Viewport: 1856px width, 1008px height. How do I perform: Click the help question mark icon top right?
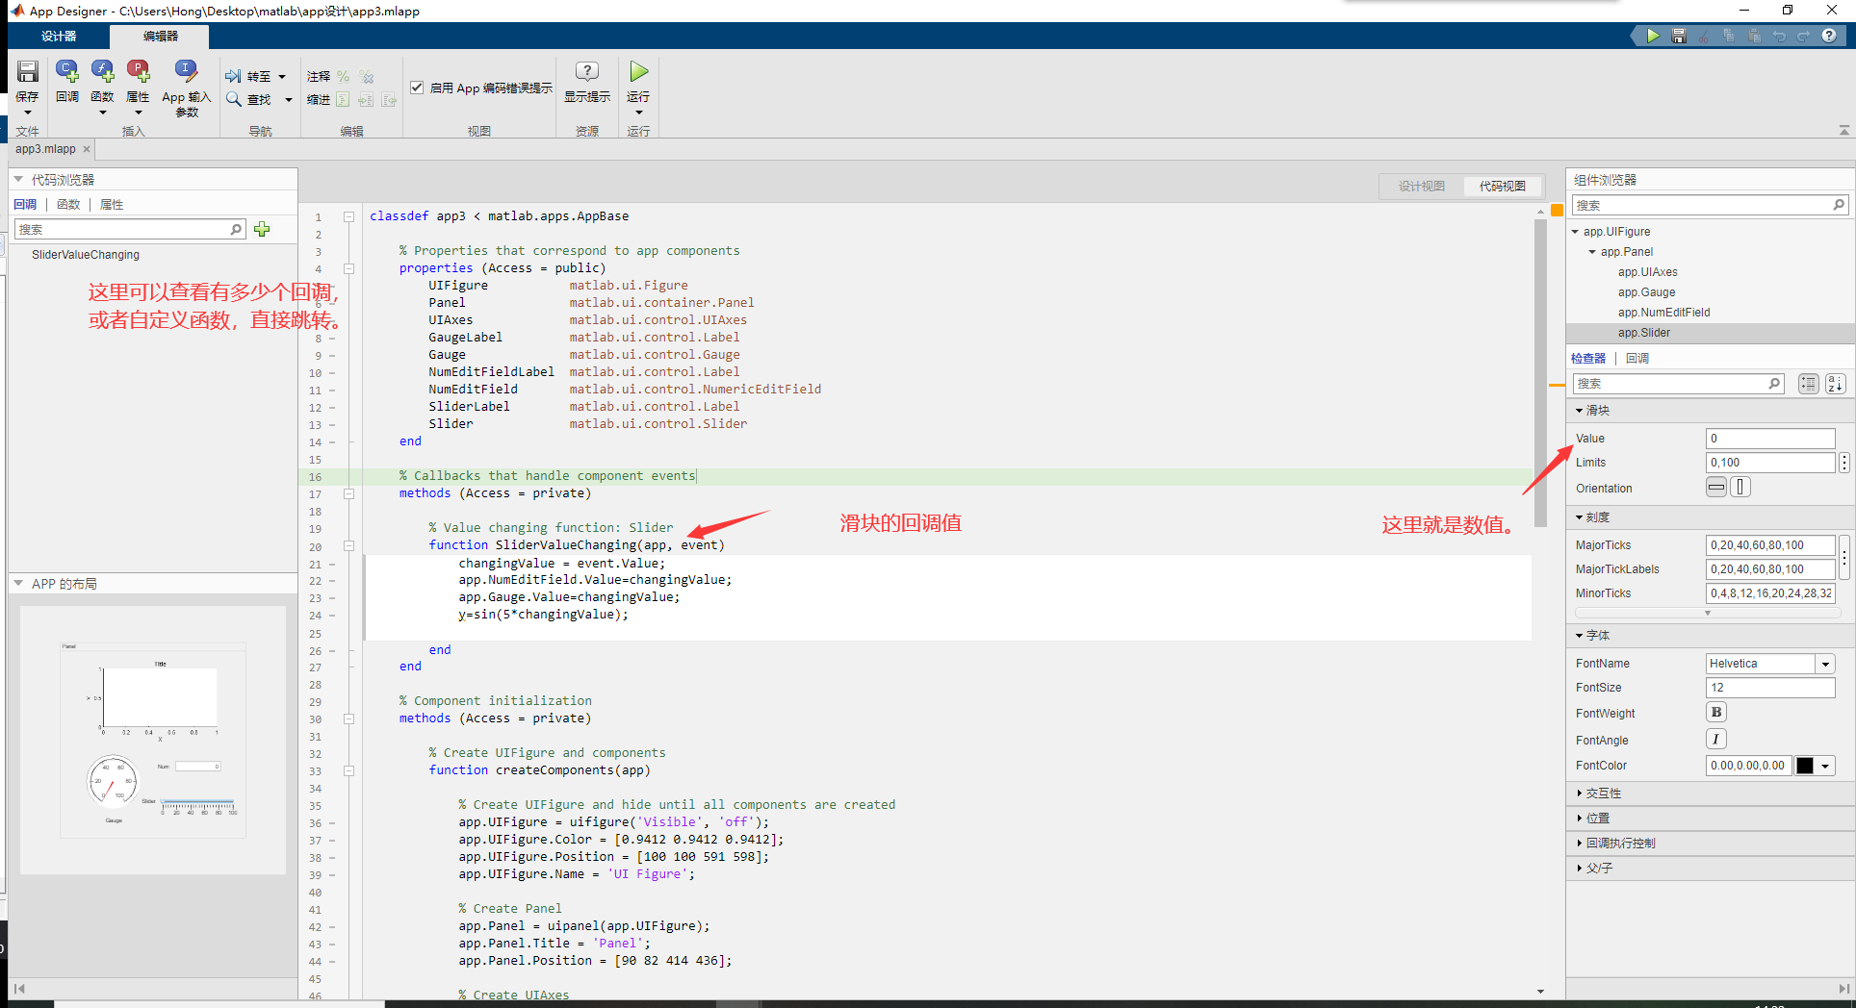pos(1829,36)
